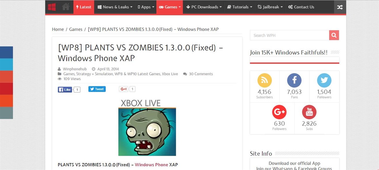Share via gray side bar button
The width and height of the screenshot is (379, 170).
point(6,113)
